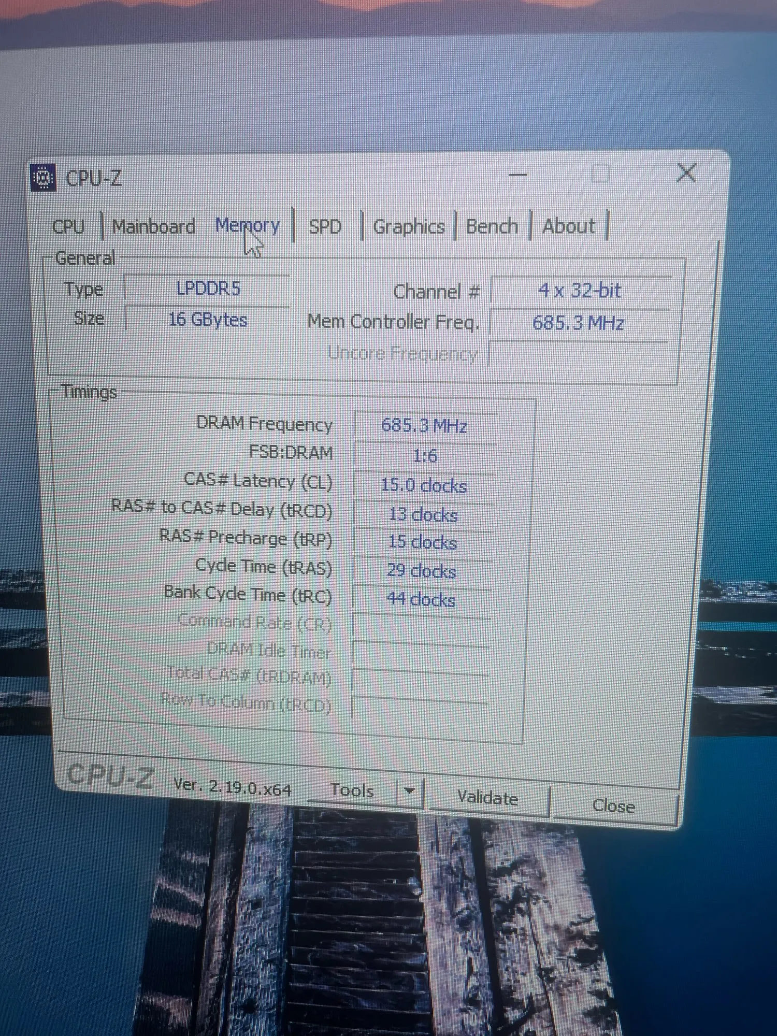Click the RAS# to CAS# Delay label
777x1036 pixels.
point(222,509)
